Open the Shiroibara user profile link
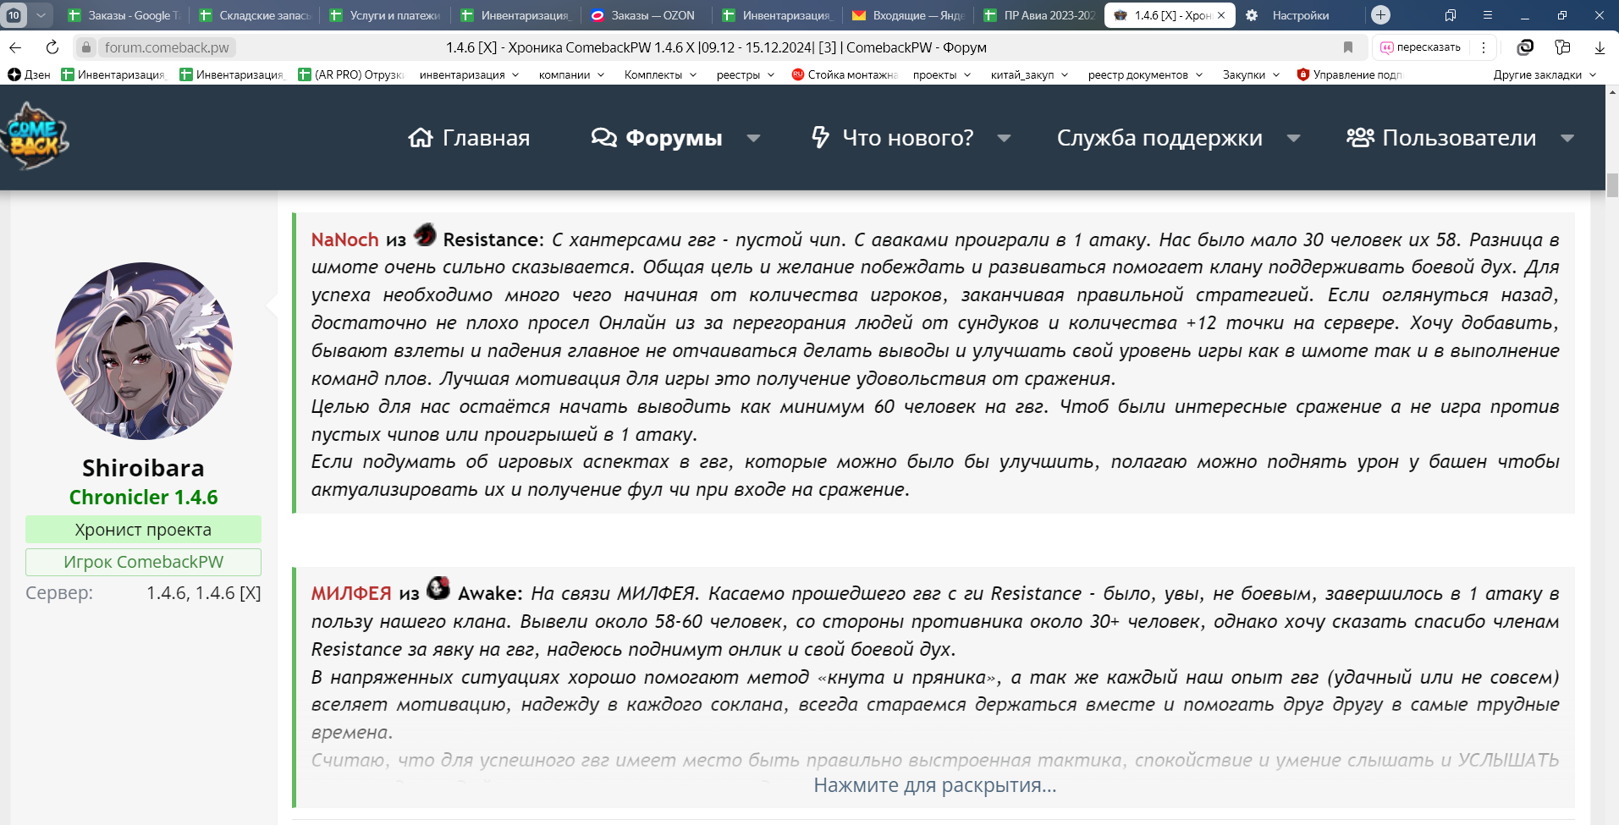This screenshot has width=1619, height=825. [x=143, y=468]
